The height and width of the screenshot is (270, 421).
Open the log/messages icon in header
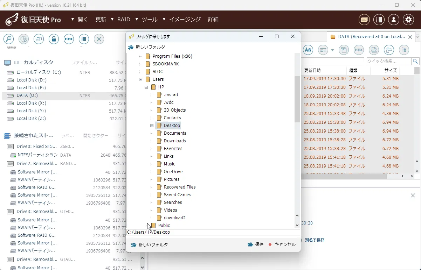(364, 20)
